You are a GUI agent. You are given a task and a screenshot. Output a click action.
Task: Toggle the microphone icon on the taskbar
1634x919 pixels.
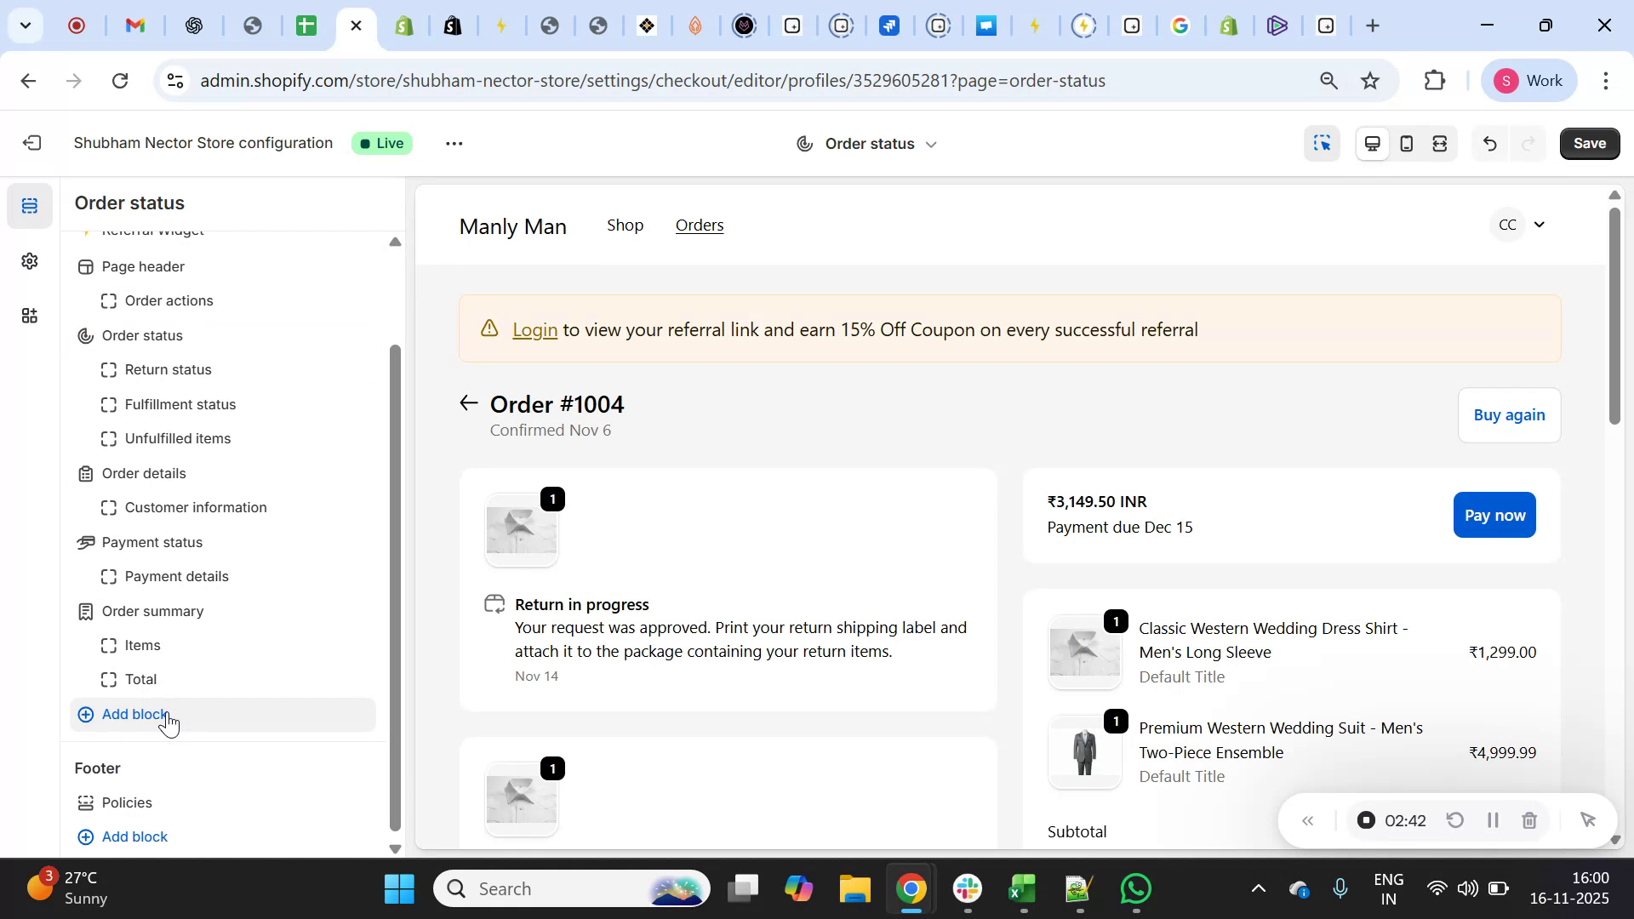pyautogui.click(x=1340, y=888)
